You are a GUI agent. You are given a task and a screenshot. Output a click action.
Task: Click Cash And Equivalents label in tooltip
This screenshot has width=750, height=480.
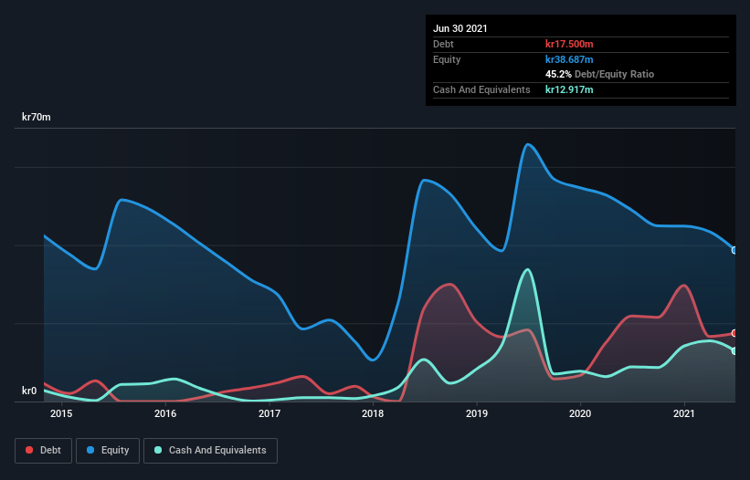(x=481, y=89)
